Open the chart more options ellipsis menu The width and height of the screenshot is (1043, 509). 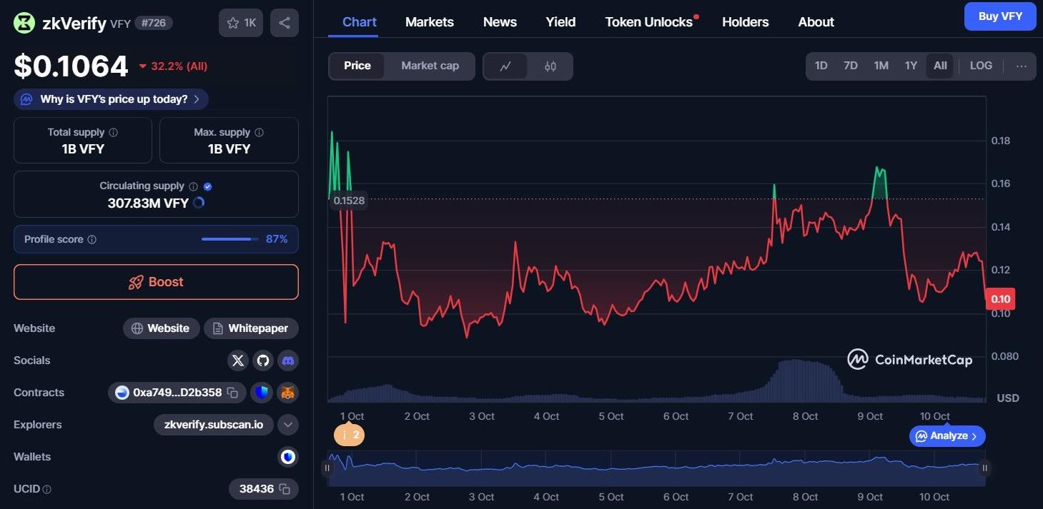(x=1021, y=66)
